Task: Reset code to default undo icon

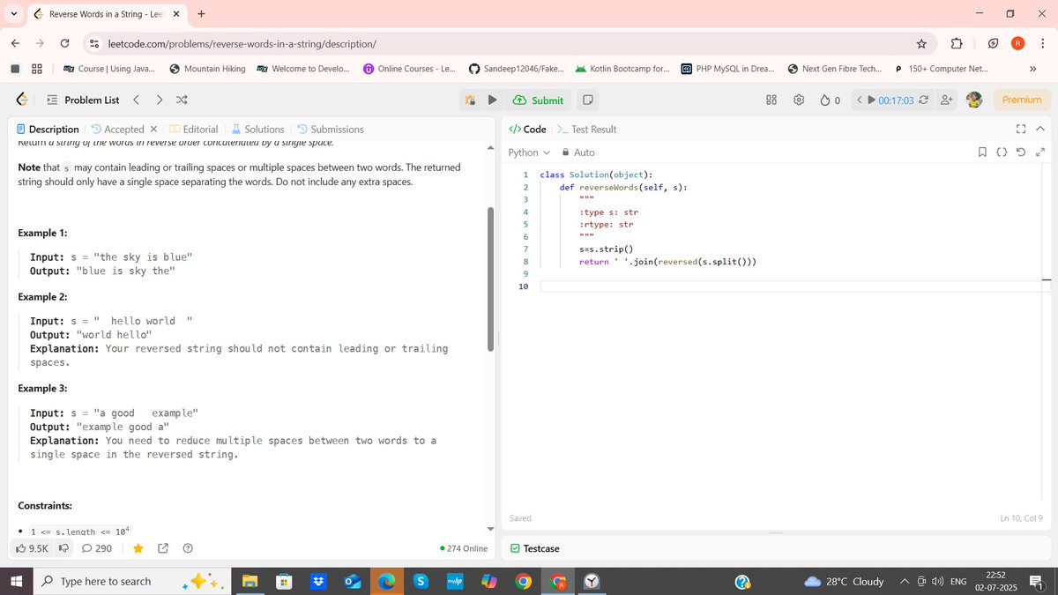Action: pyautogui.click(x=1020, y=152)
